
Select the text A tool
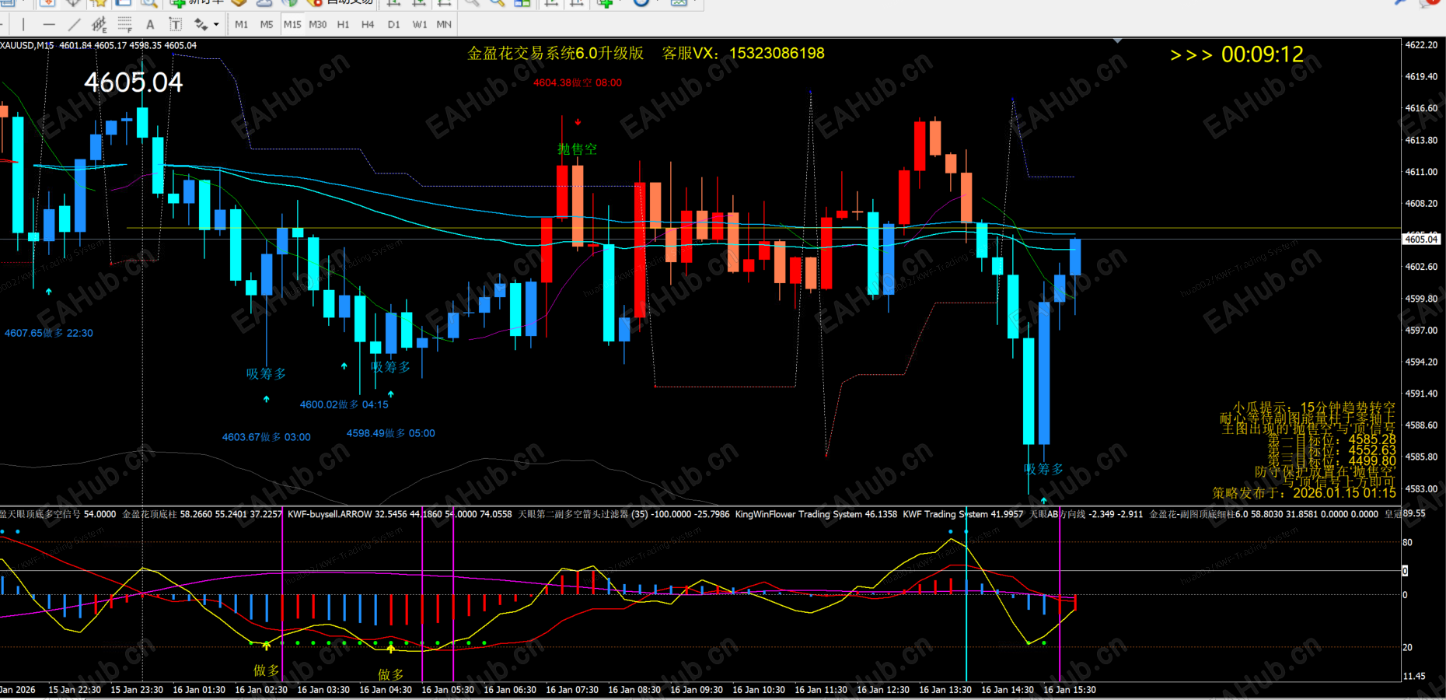click(x=150, y=24)
